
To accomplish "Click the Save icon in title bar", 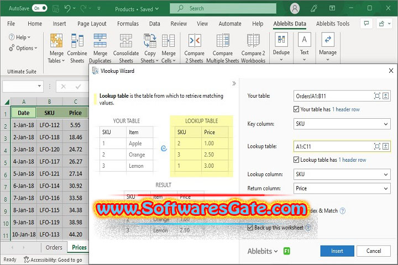I will tap(56, 9).
